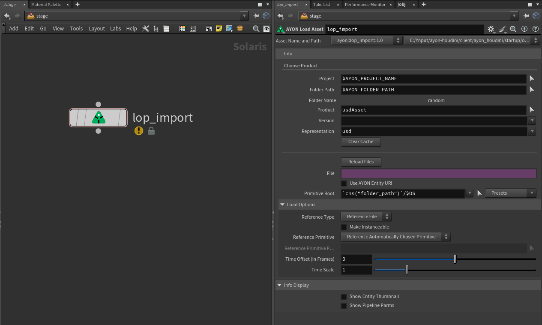542x325 pixels.
Task: Click the forward arrow in network editor
Action: point(17,16)
